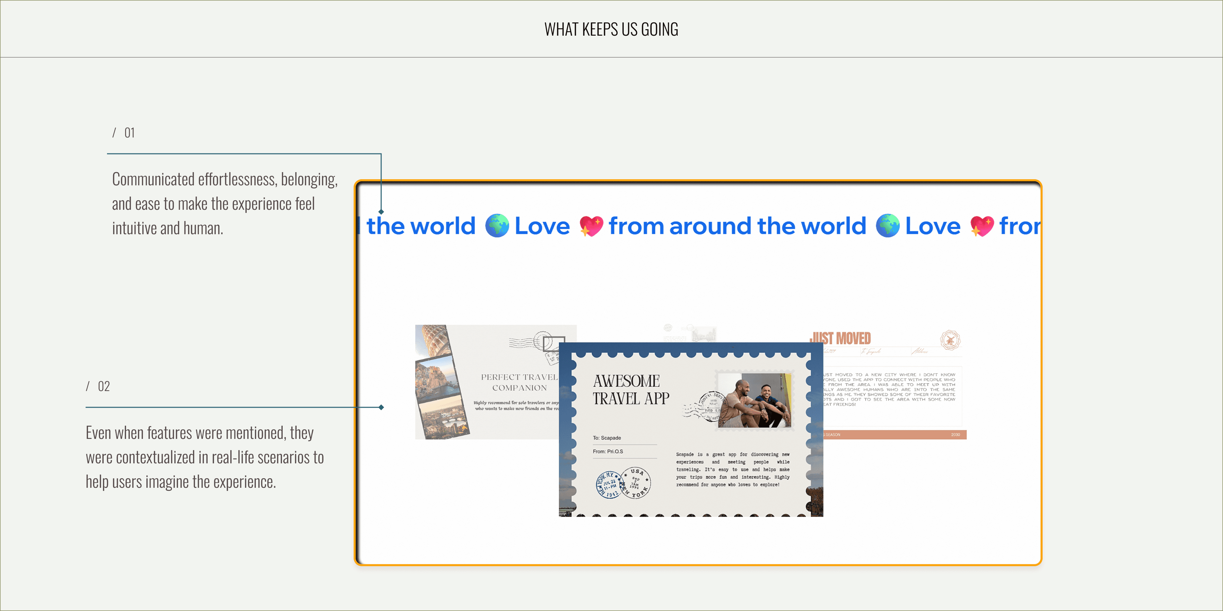Viewport: 1223px width, 611px height.
Task: Click the / 01 section label
Action: [x=123, y=133]
